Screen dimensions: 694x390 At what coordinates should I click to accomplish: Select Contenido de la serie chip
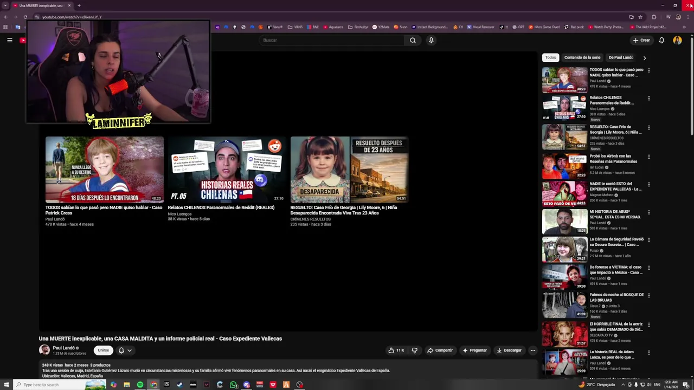point(582,57)
